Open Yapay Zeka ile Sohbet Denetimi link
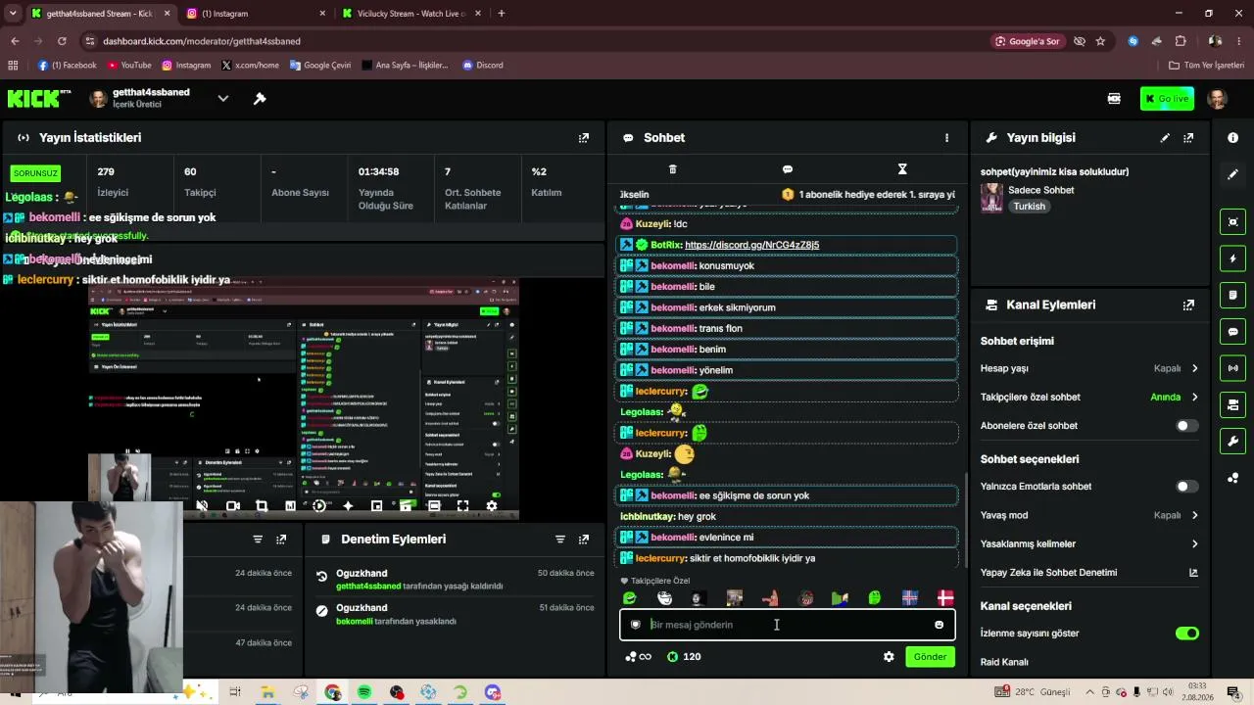1254x705 pixels. tap(1193, 573)
